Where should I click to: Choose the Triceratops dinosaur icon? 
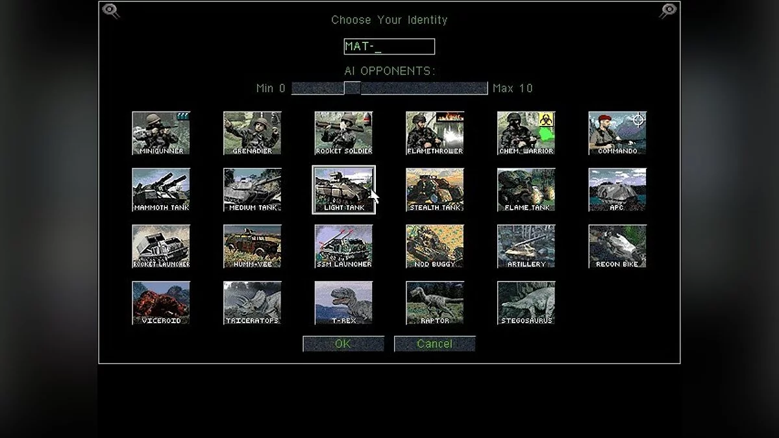coord(253,302)
